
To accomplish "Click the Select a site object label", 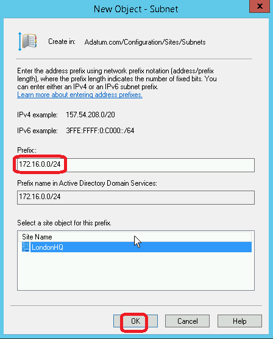I will [x=64, y=223].
